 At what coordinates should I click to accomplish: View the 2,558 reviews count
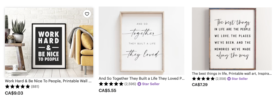click(221, 79)
